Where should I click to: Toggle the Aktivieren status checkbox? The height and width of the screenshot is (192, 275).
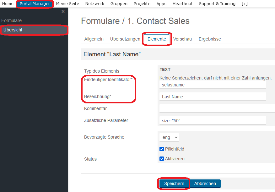point(162,159)
